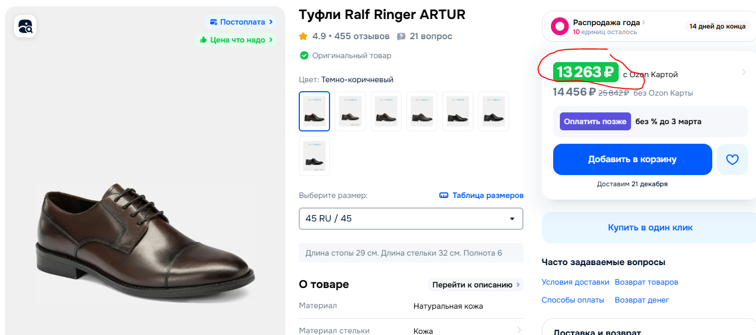This screenshot has width=756, height=335.
Task: Open the 'Условия доставки' link
Action: click(575, 282)
